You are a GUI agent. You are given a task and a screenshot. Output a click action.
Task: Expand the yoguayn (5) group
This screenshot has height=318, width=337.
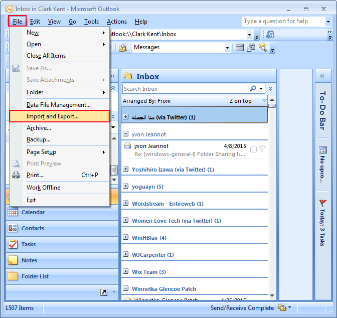tap(125, 186)
